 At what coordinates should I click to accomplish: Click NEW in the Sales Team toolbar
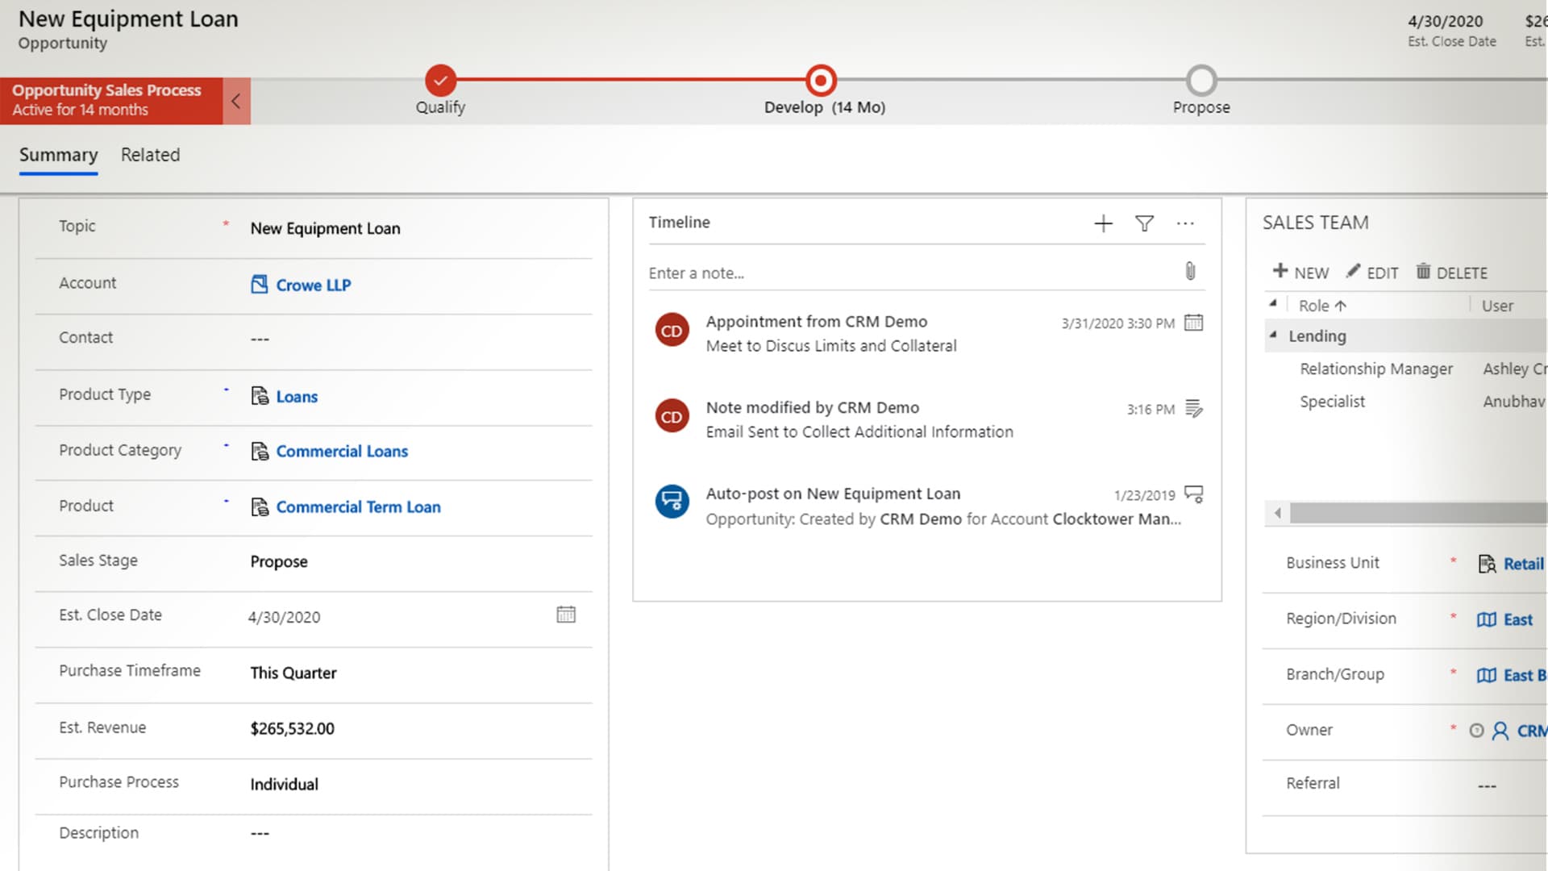[x=1300, y=273]
